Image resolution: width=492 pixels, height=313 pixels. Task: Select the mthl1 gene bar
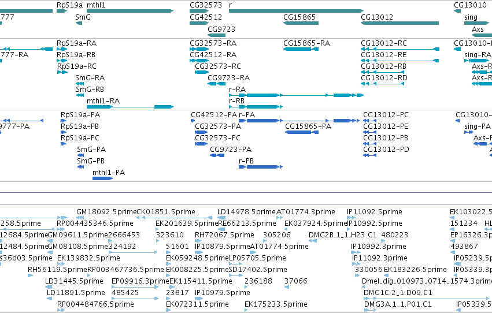point(130,11)
